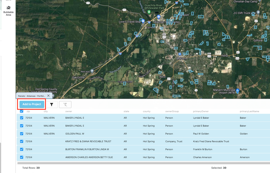Select AMERSON CHARLES AMERSON BETTY SUE cell
The image size is (270, 173).
pyautogui.click(x=89, y=157)
